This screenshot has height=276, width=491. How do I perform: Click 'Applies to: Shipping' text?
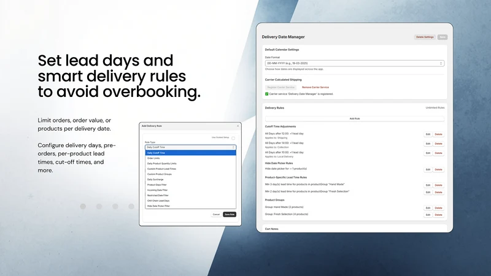point(276,137)
